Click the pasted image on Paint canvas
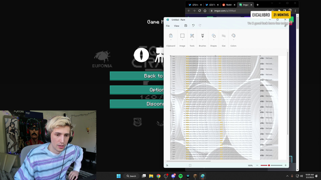This screenshot has width=321, height=180. 215,107
